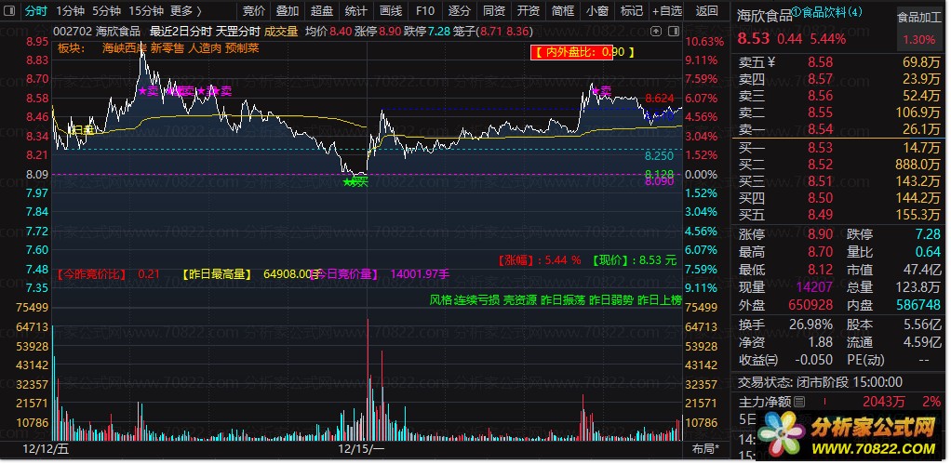
Task: Click the 市值 47.4亿 value
Action: (921, 270)
